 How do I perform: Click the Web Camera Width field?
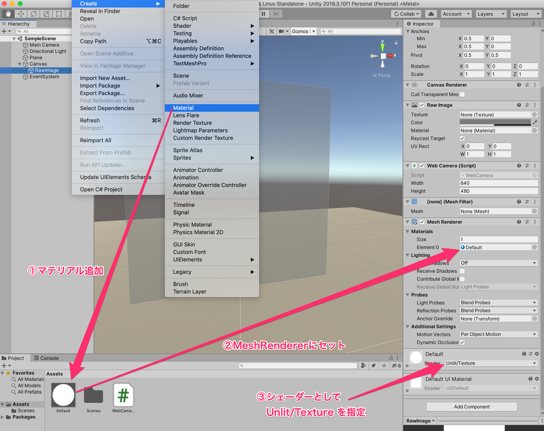coord(499,183)
